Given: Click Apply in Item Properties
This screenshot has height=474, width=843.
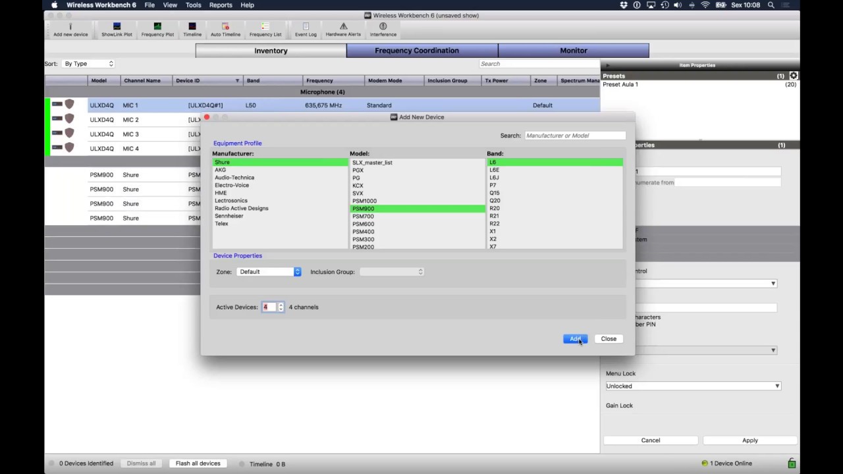Looking at the screenshot, I should tap(750, 440).
